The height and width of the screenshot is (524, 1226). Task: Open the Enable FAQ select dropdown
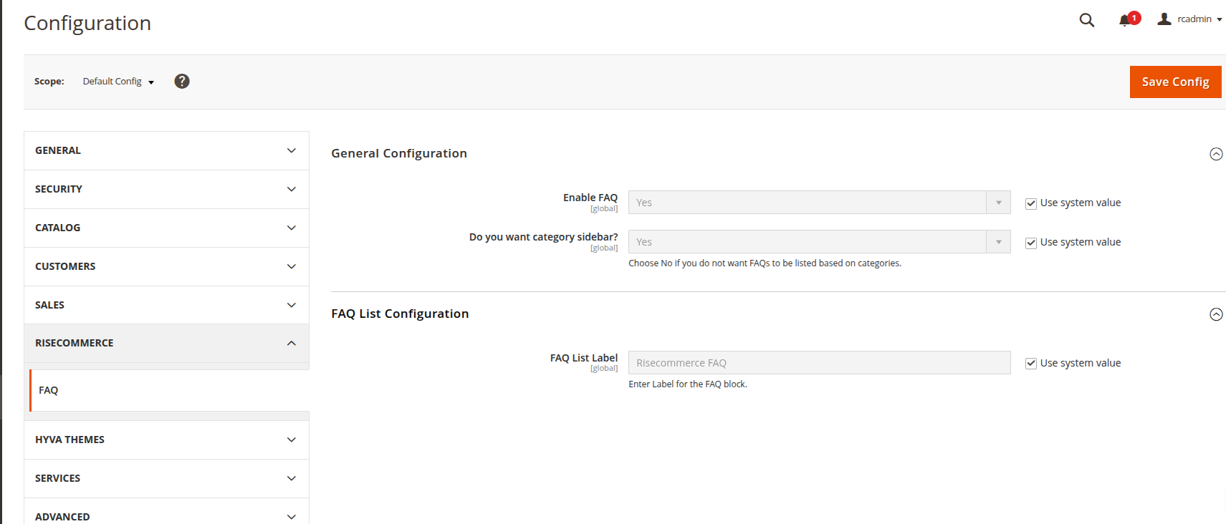(819, 203)
